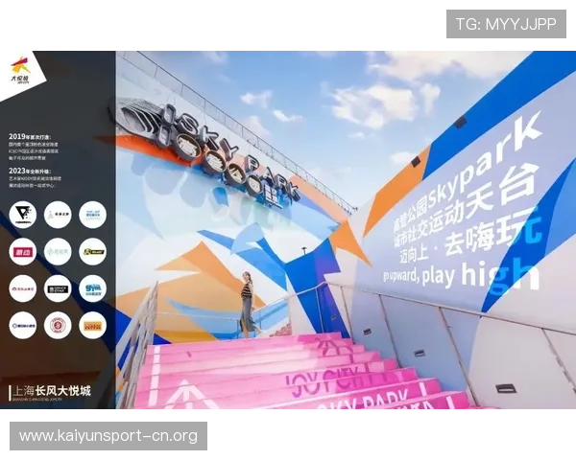Click the red round seal logo circle
The image size is (576, 460).
[58, 326]
